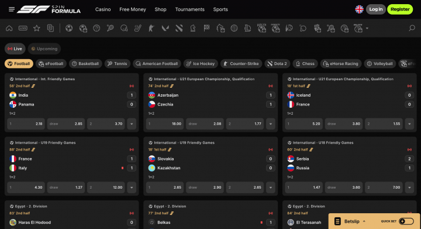This screenshot has width=421, height=229.
Task: Select the checkered flag racing toolbar icon
Action: (206, 28)
